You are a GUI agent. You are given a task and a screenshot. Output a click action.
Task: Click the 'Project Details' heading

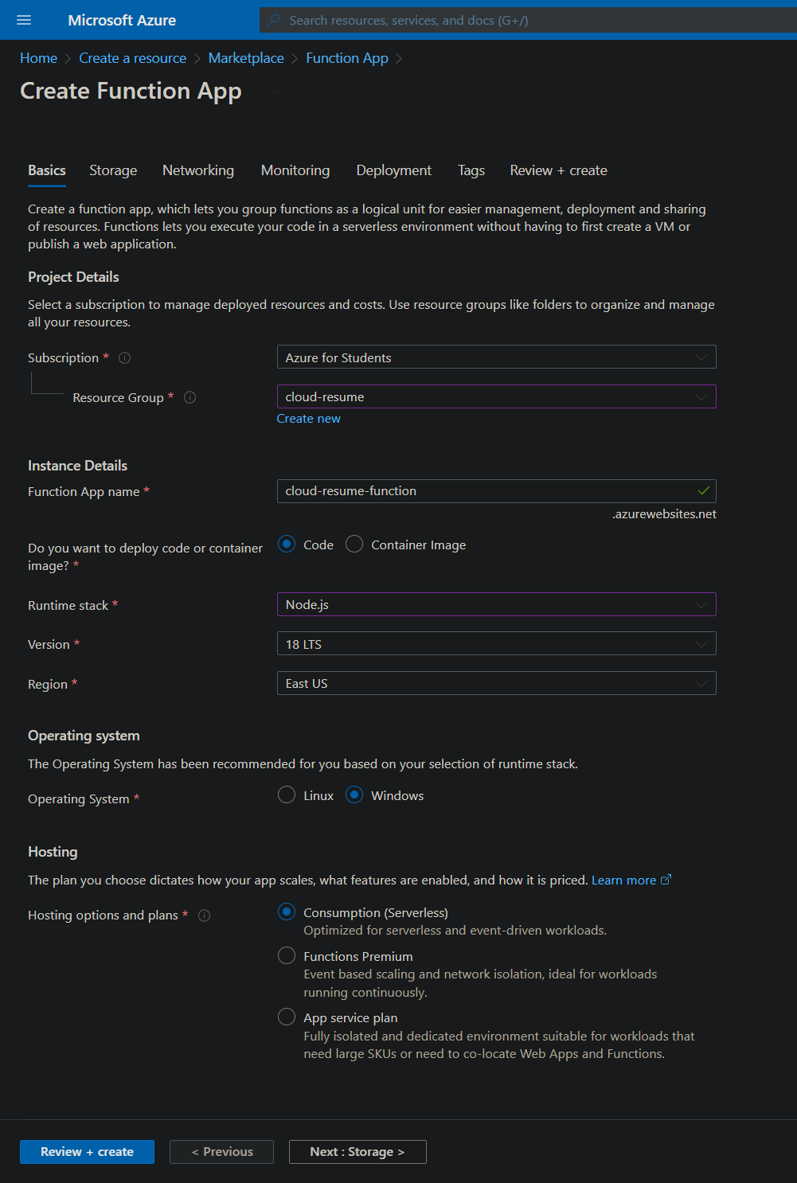pyautogui.click(x=73, y=277)
